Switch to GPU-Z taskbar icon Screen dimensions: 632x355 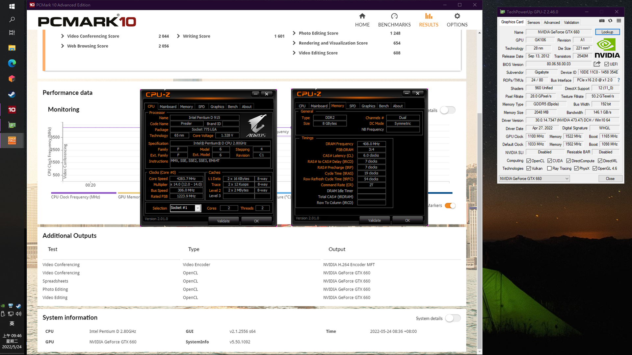[x=12, y=125]
